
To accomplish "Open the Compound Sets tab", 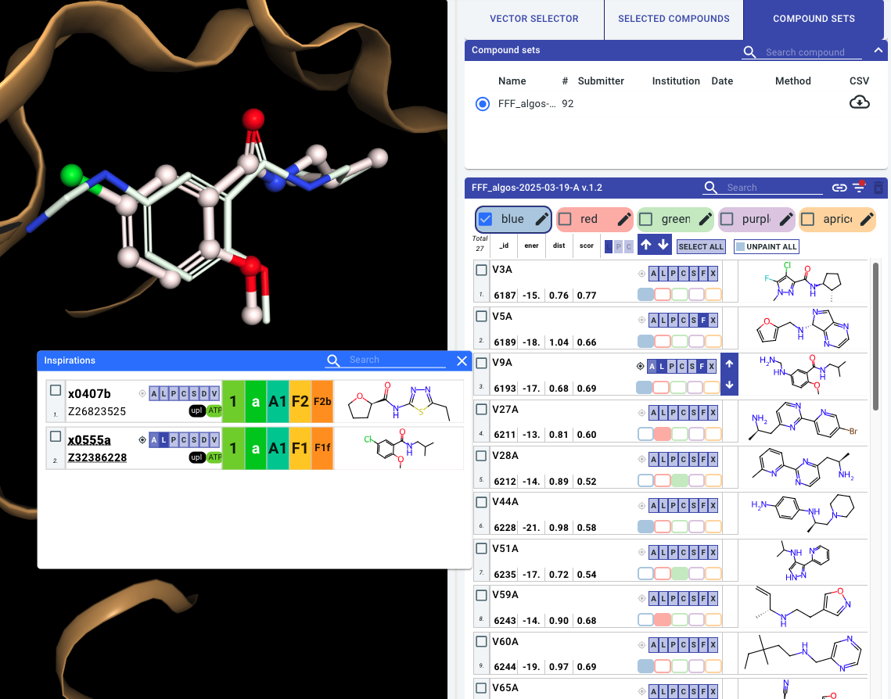I will 814,19.
